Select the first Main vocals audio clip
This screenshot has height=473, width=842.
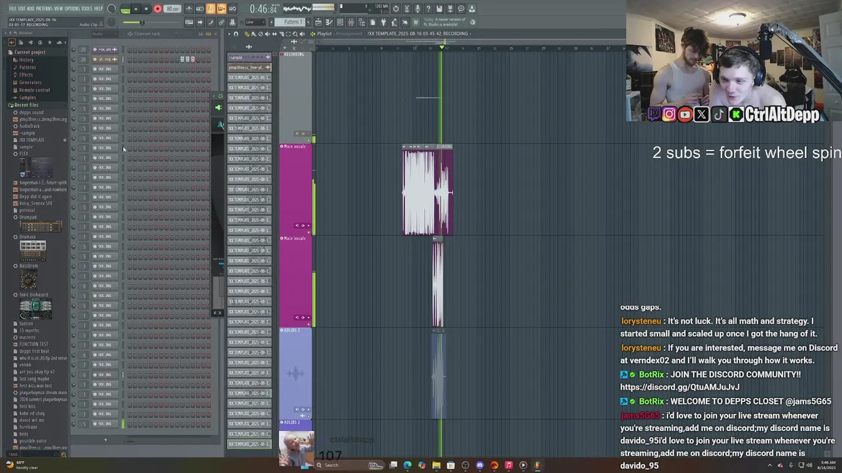click(x=428, y=191)
